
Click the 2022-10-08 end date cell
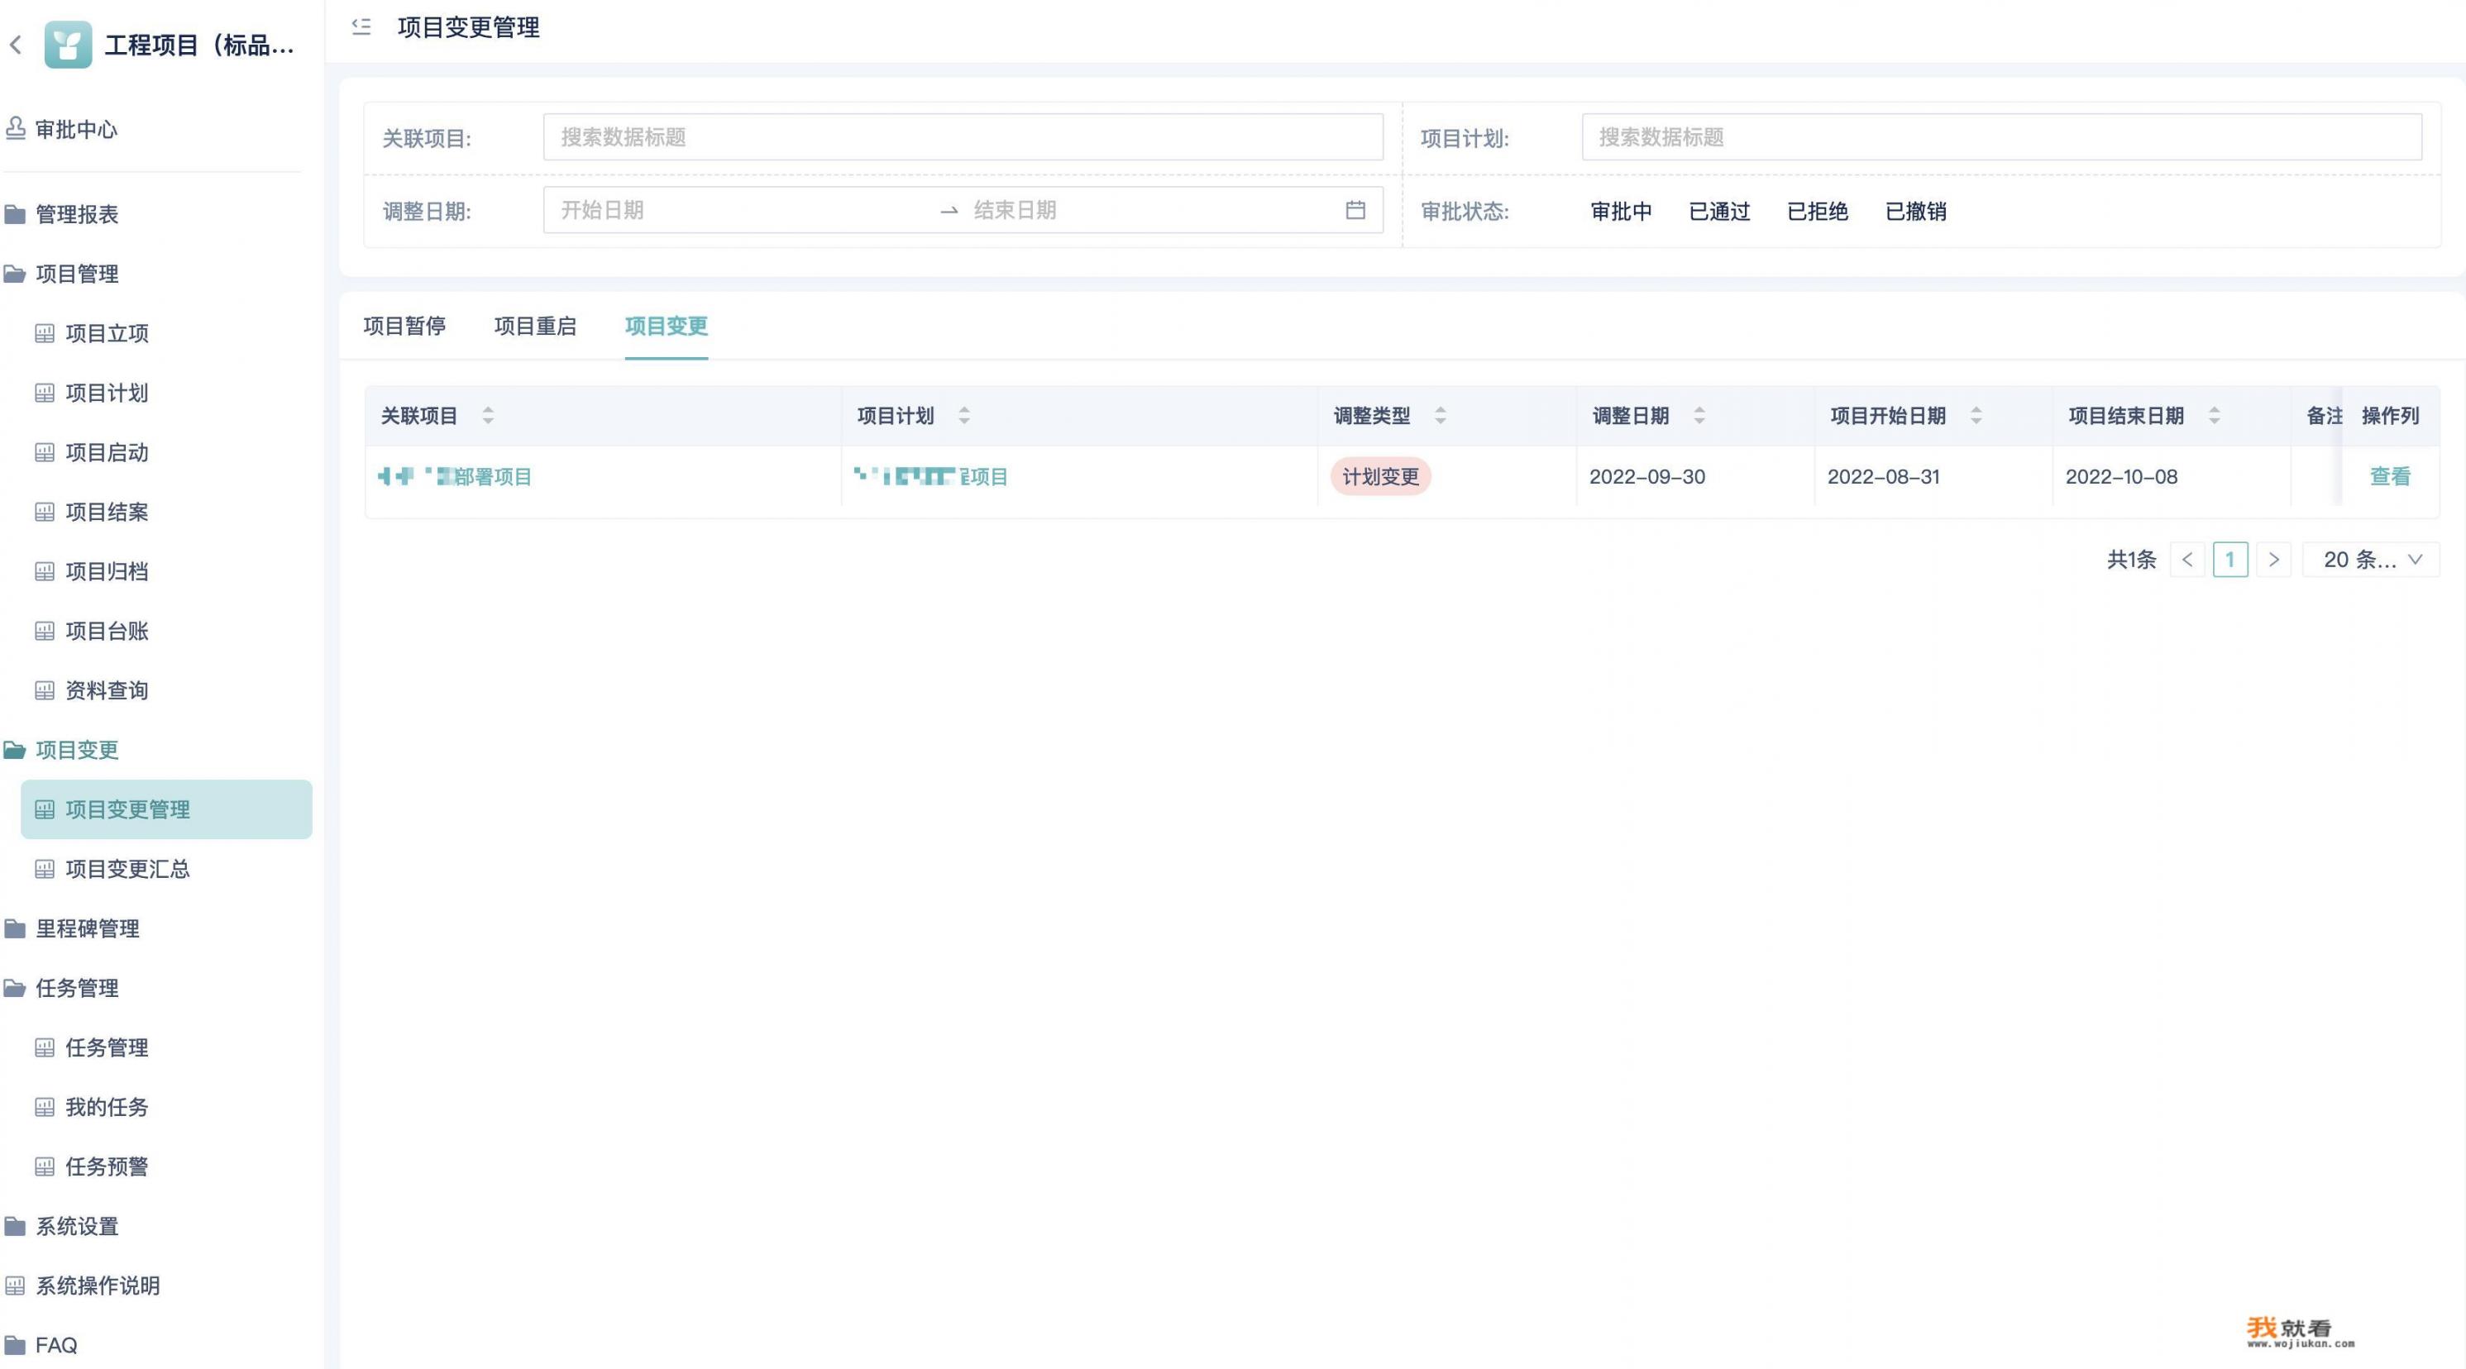pyautogui.click(x=2121, y=476)
